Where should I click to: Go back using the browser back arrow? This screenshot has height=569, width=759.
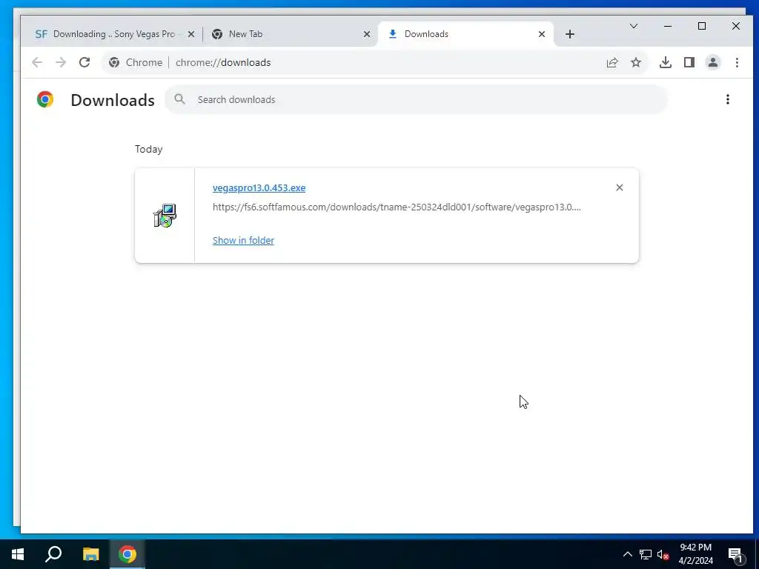pyautogui.click(x=37, y=62)
